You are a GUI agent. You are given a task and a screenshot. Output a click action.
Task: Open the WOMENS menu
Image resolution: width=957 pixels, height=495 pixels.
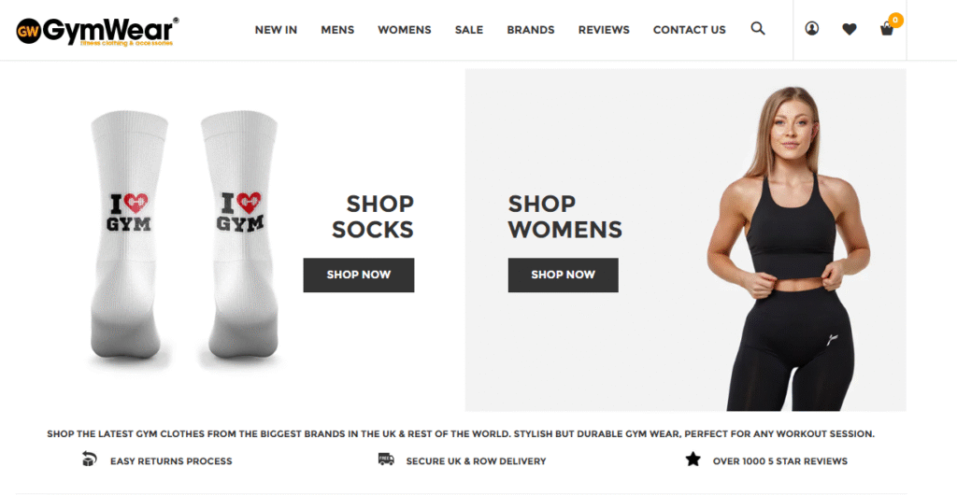(x=404, y=30)
